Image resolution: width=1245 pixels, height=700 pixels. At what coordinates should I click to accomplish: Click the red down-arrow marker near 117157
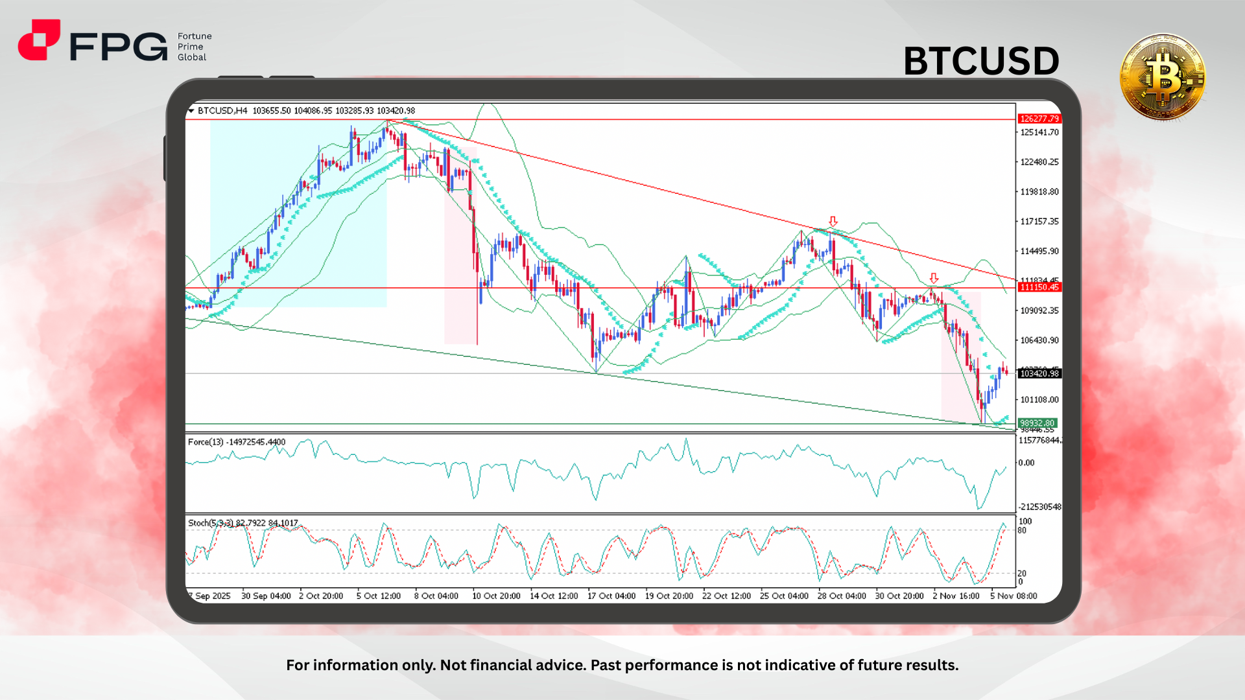pos(832,222)
